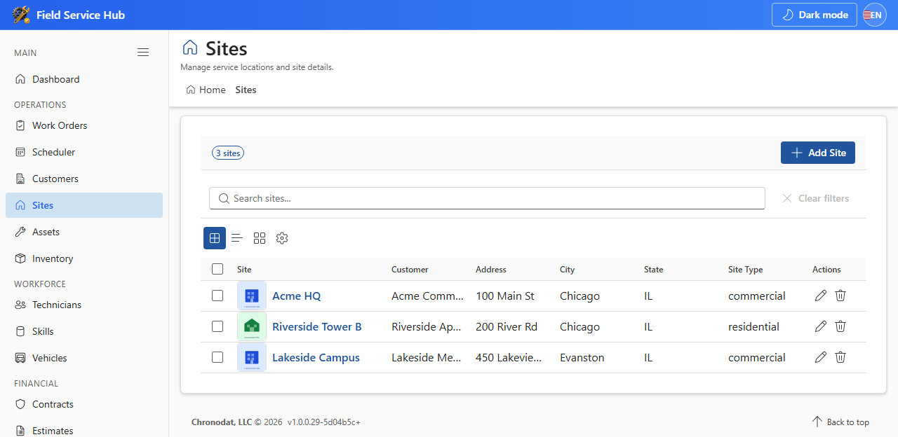Sort by the Customer column header
Screen dimensions: 898x437
410,269
